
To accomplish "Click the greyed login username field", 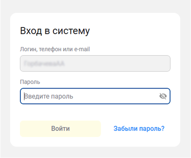I will coord(95,63).
